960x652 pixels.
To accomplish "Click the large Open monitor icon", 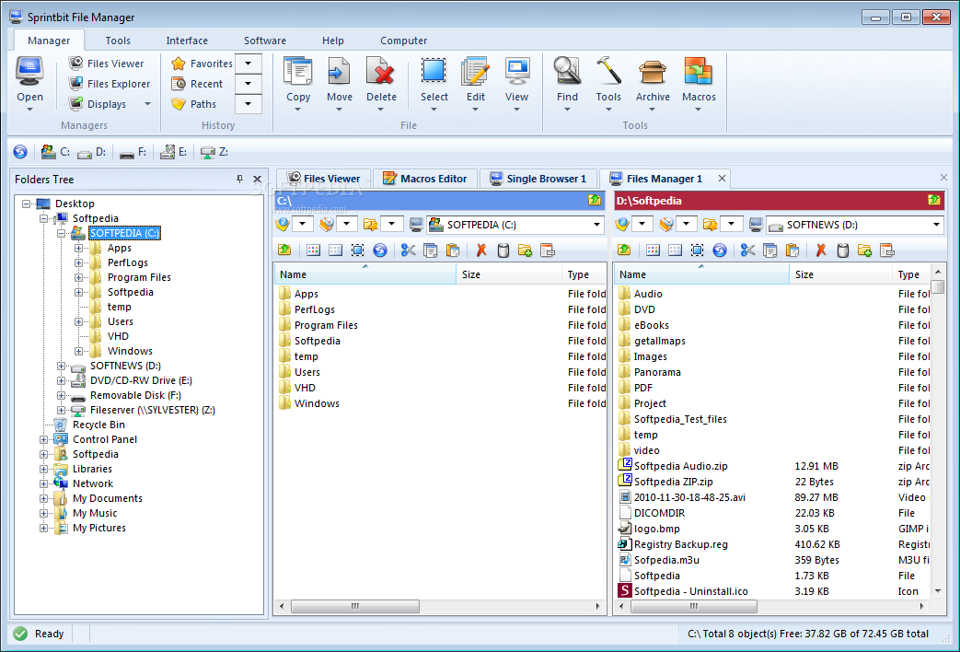I will (29, 72).
